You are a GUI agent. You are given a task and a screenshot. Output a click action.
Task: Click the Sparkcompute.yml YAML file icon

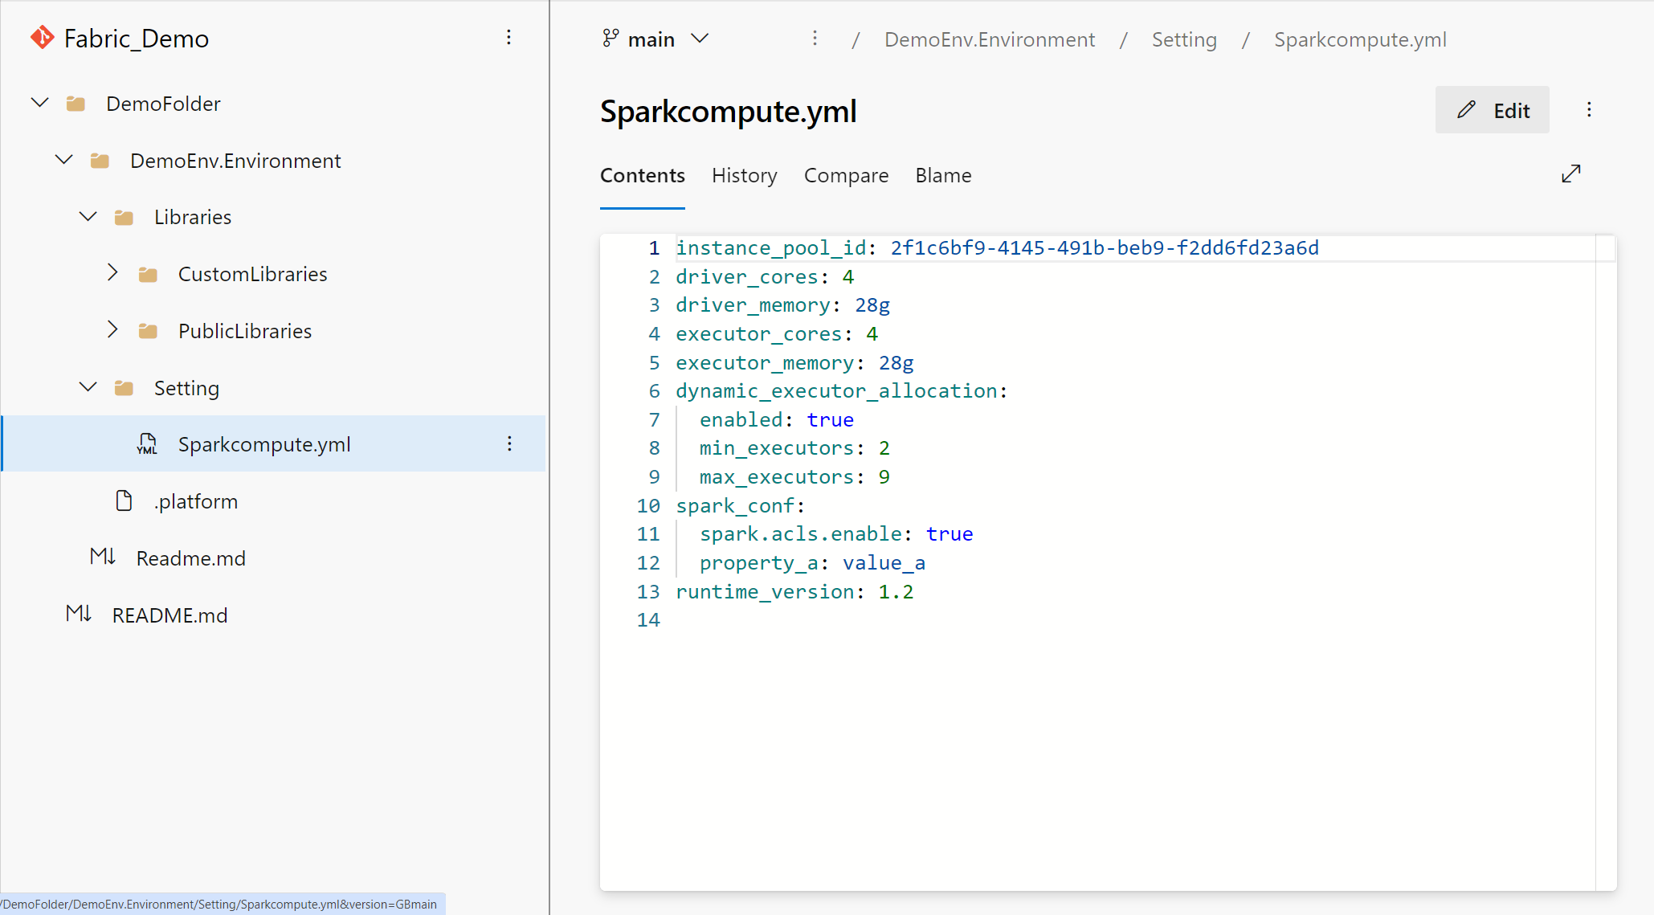(145, 443)
